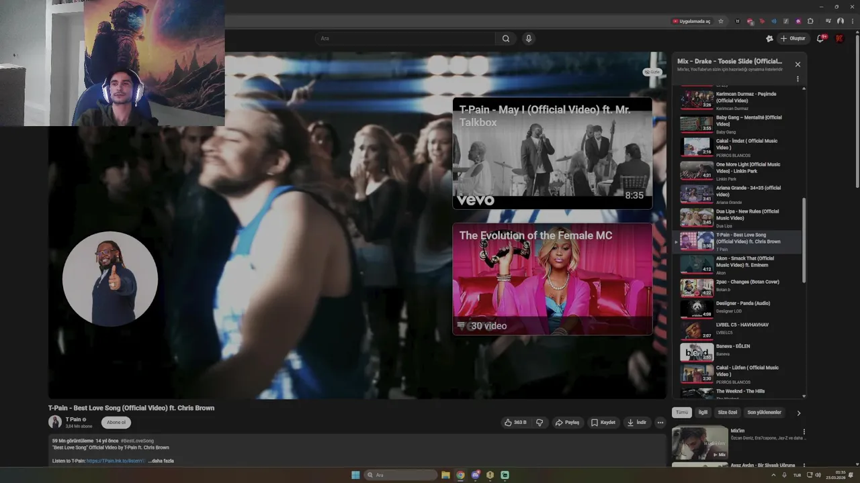Open File Explorer from the taskbar
The height and width of the screenshot is (483, 860).
click(445, 475)
